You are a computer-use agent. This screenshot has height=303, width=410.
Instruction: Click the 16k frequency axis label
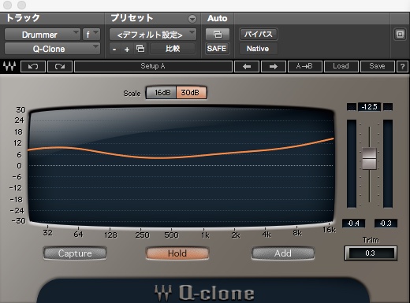329,230
